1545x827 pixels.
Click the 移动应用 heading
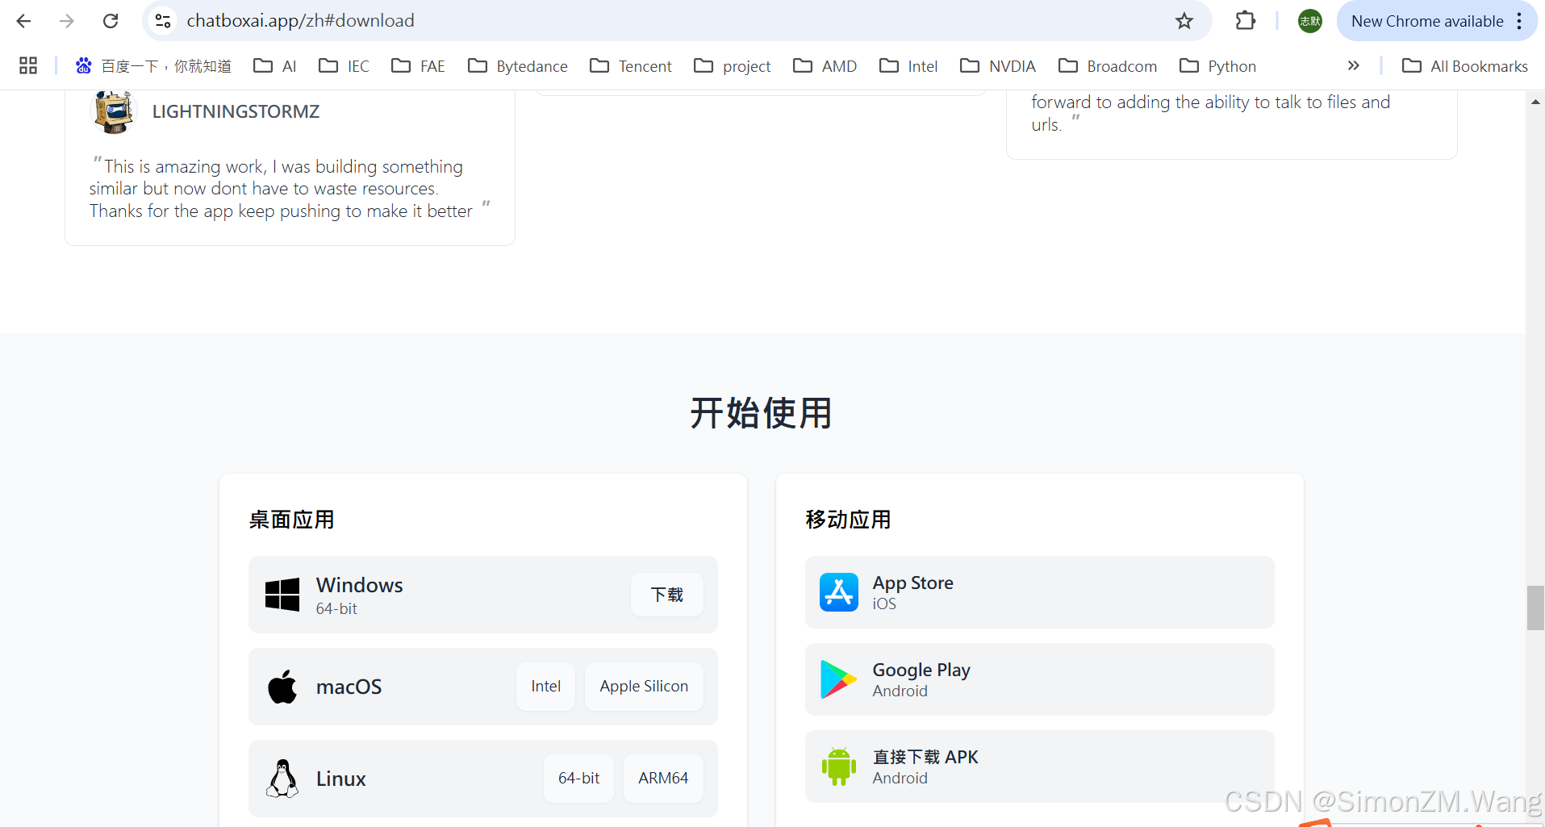(848, 520)
